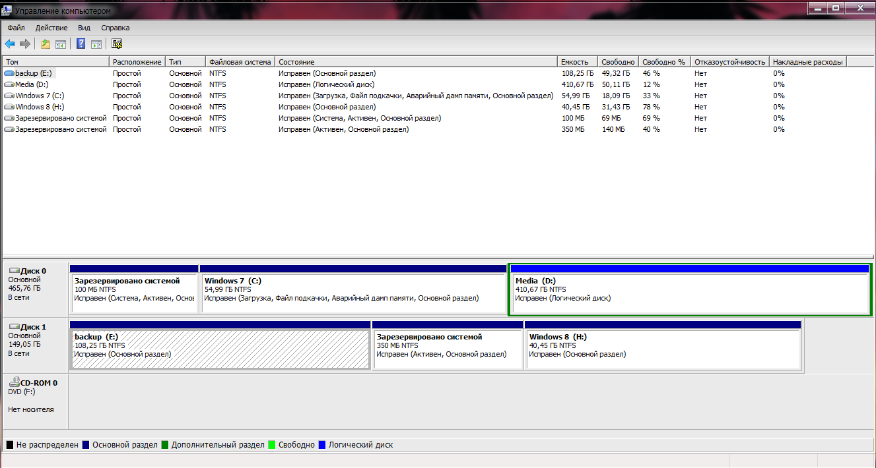876x468 pixels.
Task: Select the 100 МБ reserved partition on Disk 0
Action: [x=134, y=289]
